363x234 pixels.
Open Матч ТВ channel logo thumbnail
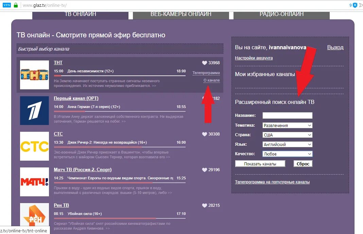coord(34,182)
